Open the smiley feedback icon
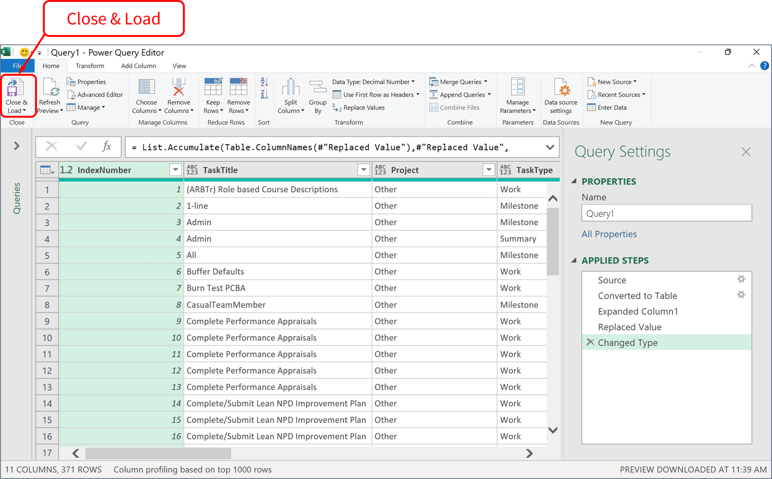The width and height of the screenshot is (772, 479). coord(24,52)
